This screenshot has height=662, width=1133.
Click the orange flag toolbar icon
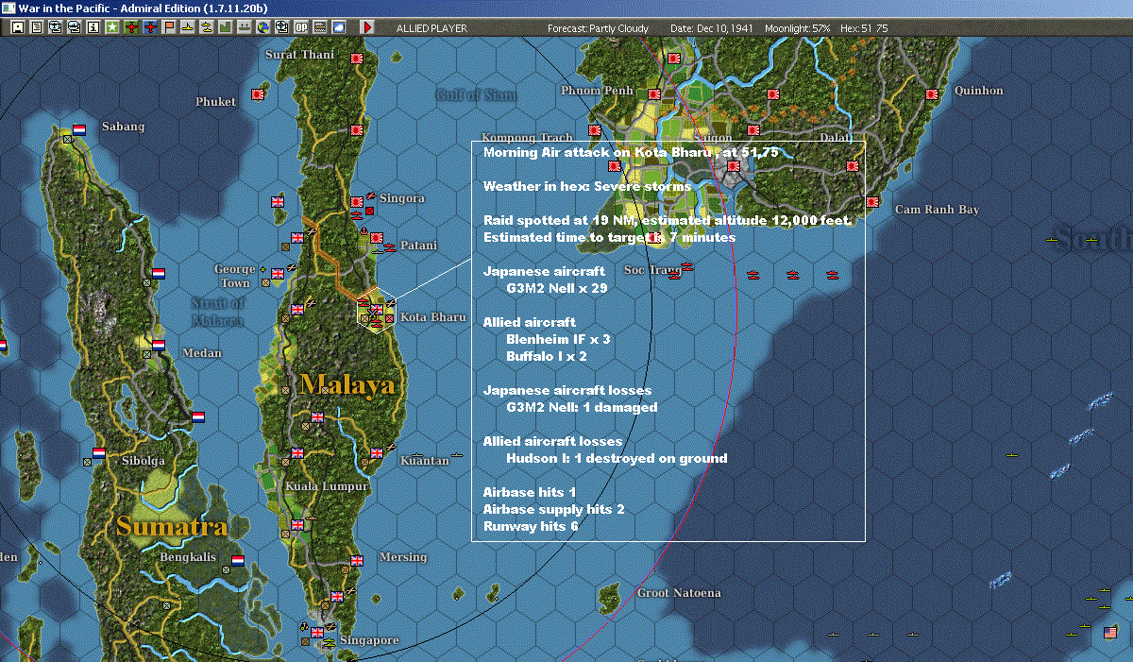coord(169,27)
